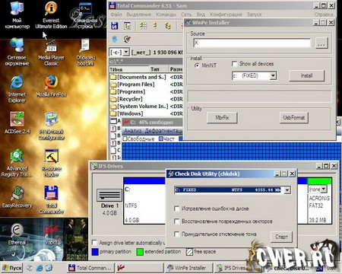This screenshot has height=274, width=342.
Task: Open the [Windows] folder in Total Commander
Action: coord(130,113)
